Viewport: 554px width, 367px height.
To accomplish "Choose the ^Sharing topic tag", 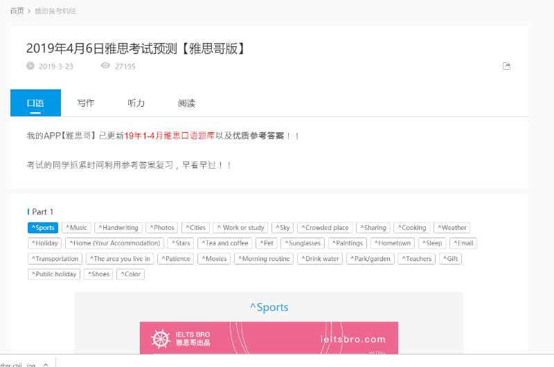I will (373, 228).
